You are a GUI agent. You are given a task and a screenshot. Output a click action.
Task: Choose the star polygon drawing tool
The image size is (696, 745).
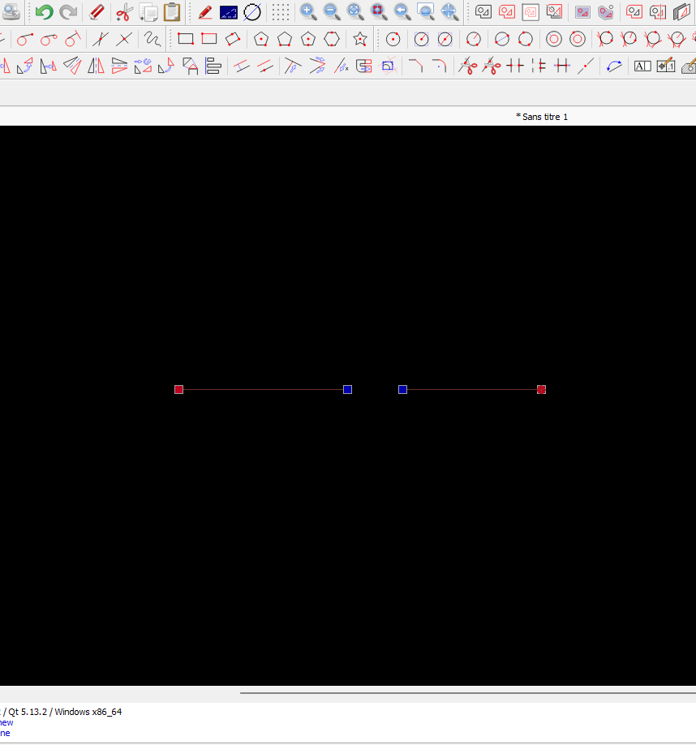coord(360,39)
